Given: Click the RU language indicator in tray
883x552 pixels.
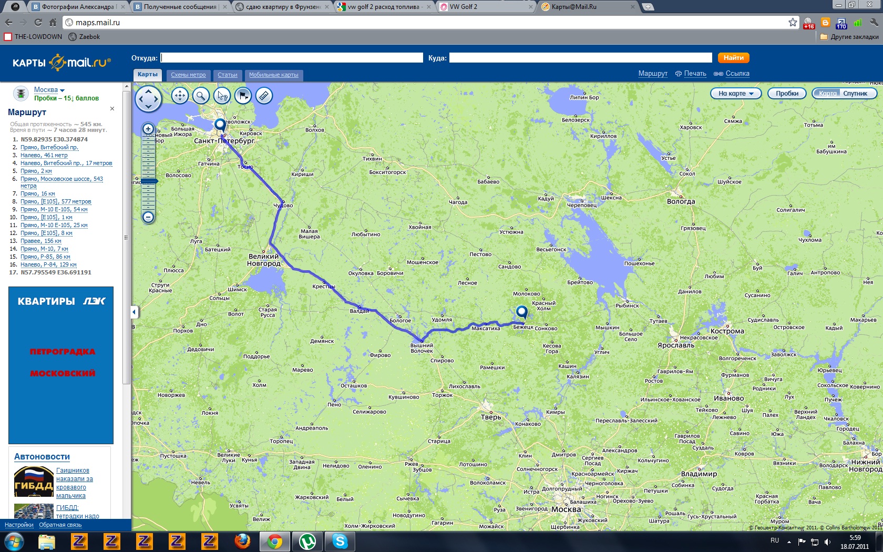Looking at the screenshot, I should coord(775,540).
